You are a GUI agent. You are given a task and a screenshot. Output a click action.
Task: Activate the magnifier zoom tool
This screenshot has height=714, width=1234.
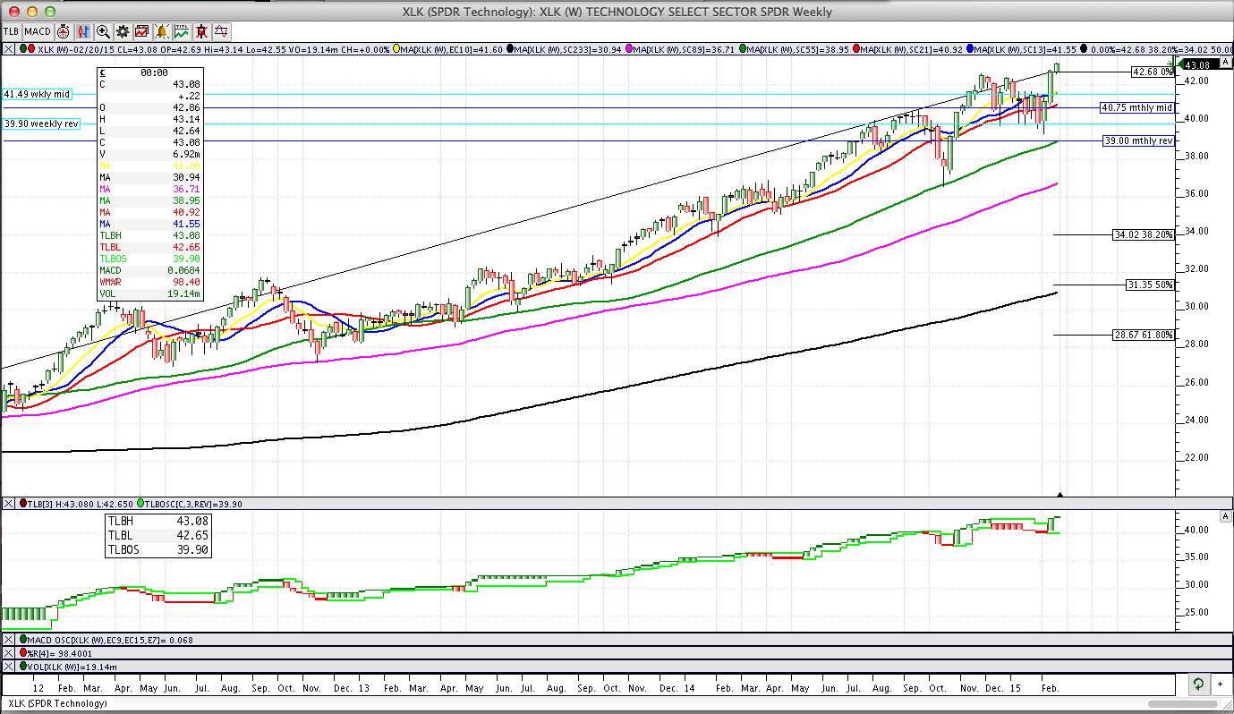click(x=103, y=31)
